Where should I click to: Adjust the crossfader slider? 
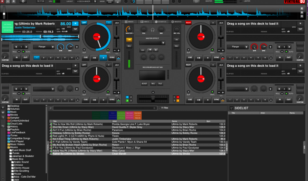click(153, 99)
